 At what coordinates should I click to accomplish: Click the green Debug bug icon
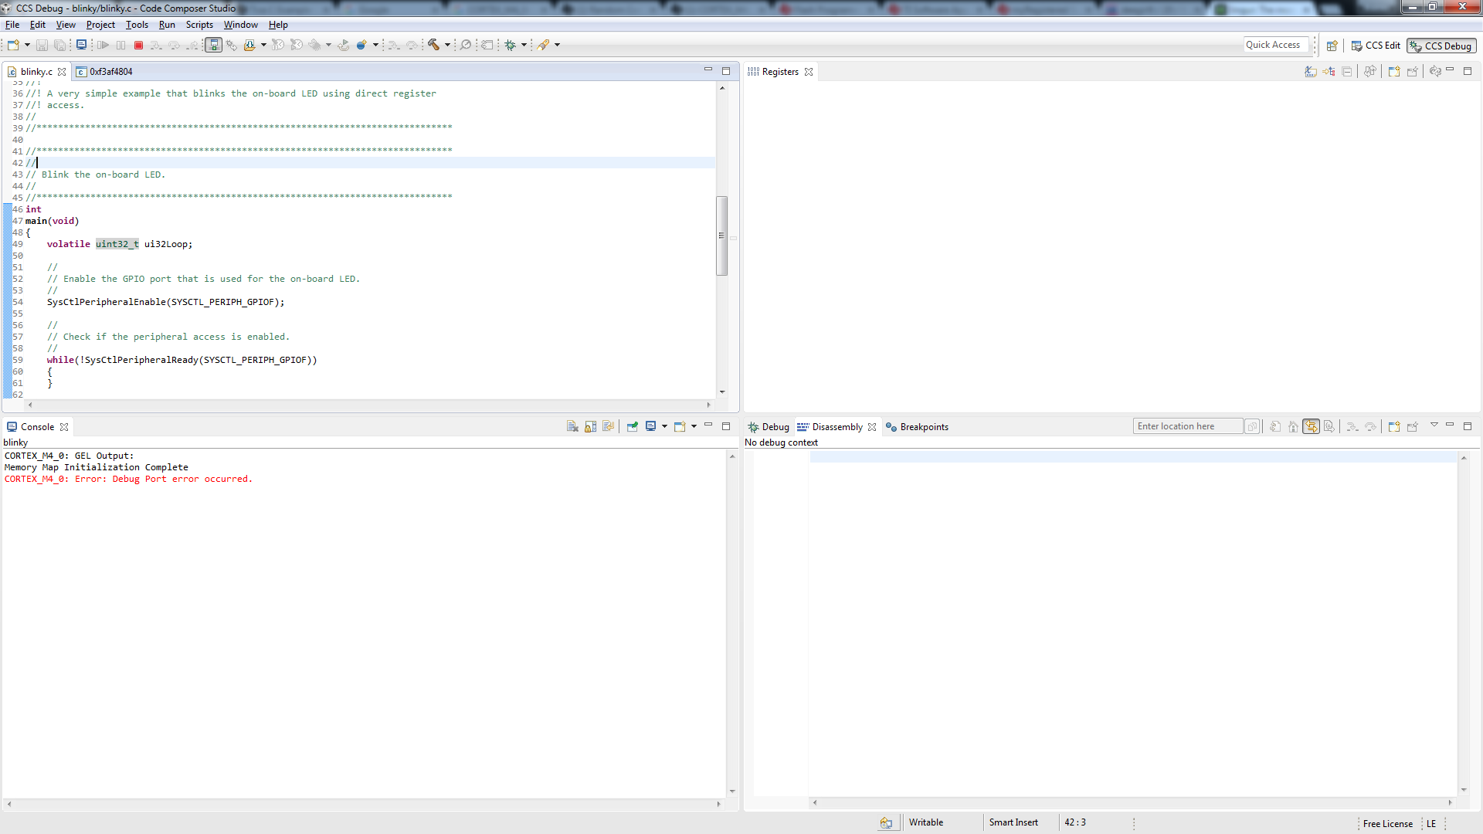tap(511, 46)
